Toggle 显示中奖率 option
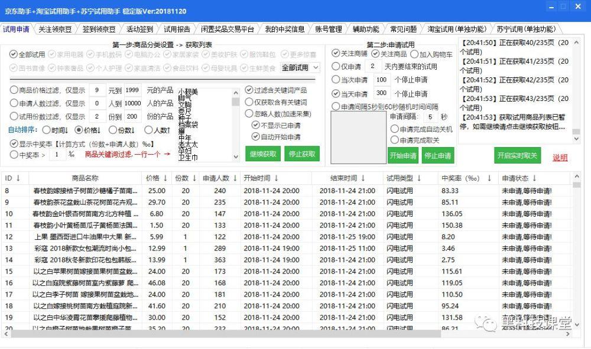The width and height of the screenshot is (591, 349). point(14,144)
